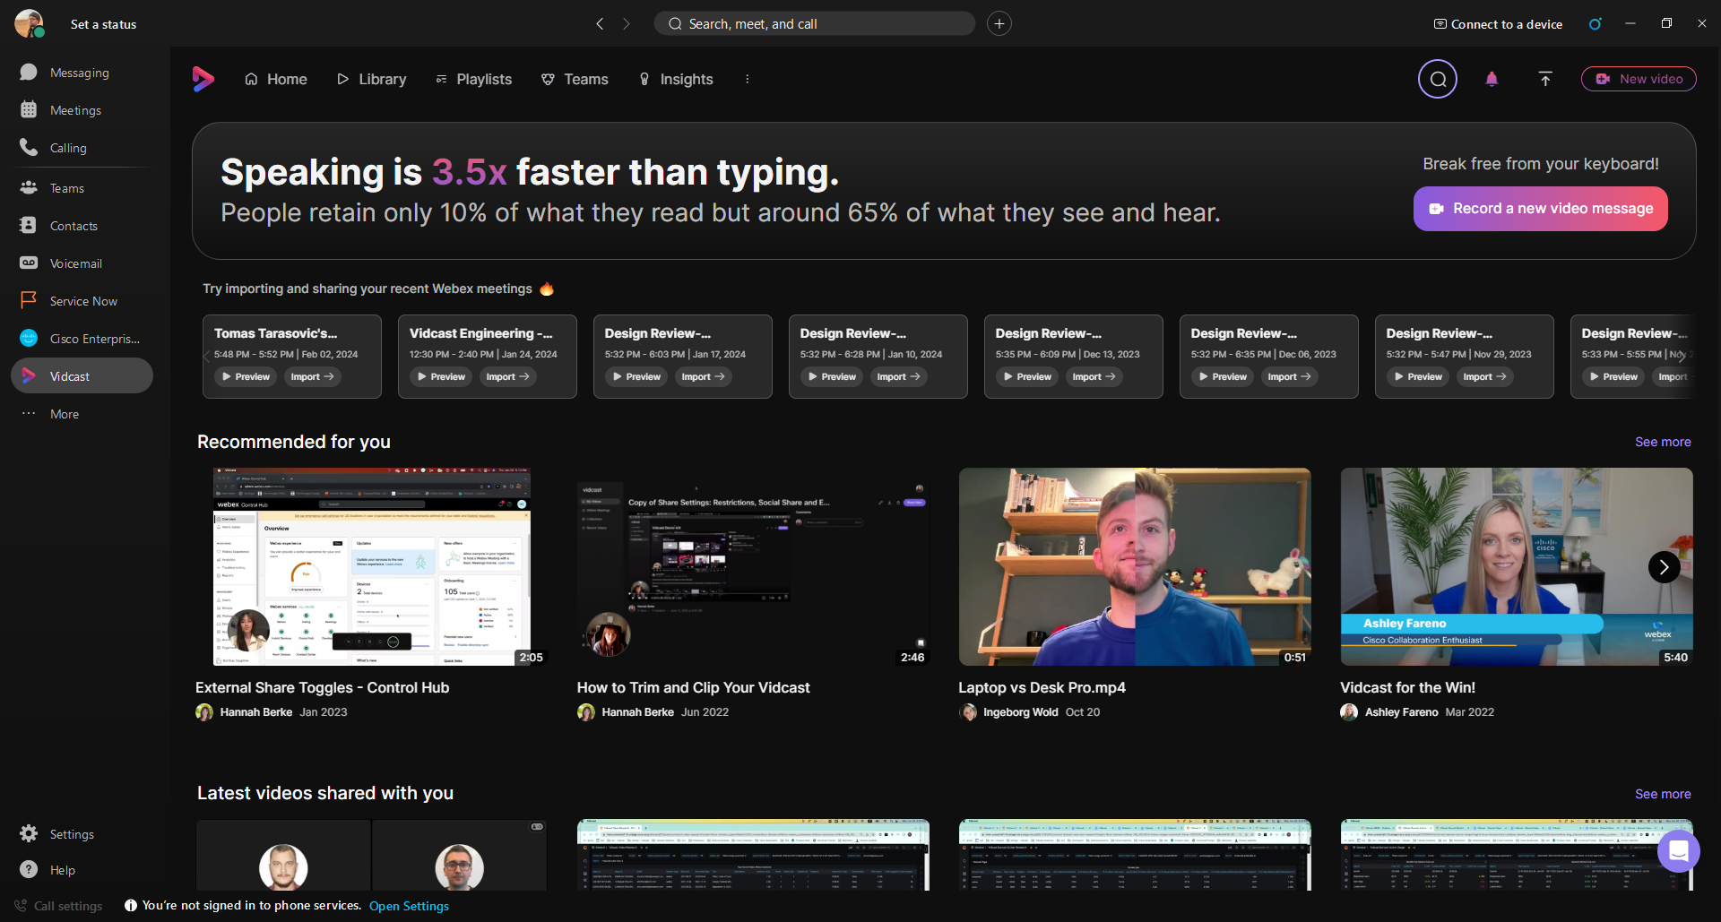Click Hannah Berke under External Share Toggles

pos(256,712)
